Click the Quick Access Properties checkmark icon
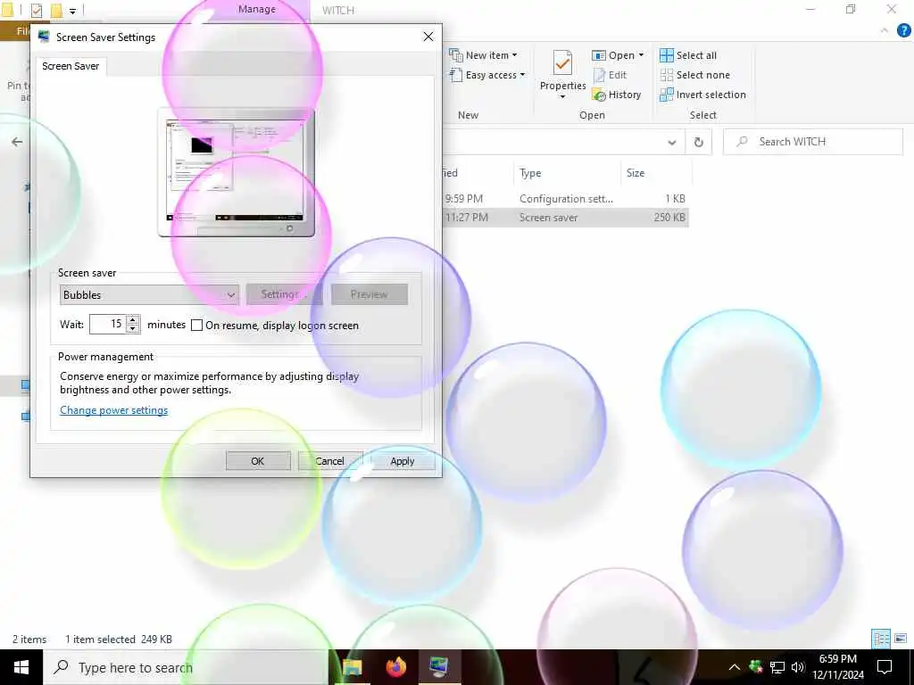Image resolution: width=914 pixels, height=685 pixels. pos(36,10)
